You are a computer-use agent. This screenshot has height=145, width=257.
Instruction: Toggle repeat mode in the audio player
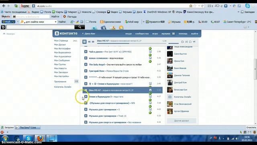[x=182, y=42]
